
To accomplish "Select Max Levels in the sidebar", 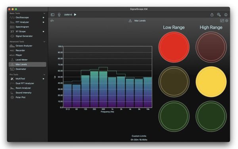I will click(27, 64).
